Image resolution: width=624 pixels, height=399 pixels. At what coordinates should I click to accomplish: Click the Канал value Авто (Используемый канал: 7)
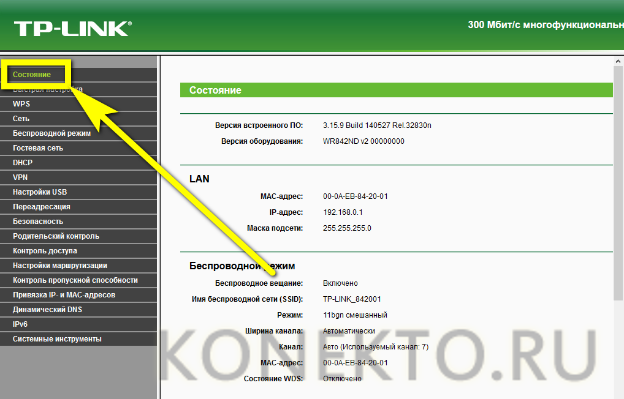(376, 346)
